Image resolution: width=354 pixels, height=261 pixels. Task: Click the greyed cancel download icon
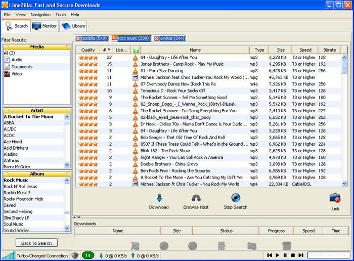point(135,246)
